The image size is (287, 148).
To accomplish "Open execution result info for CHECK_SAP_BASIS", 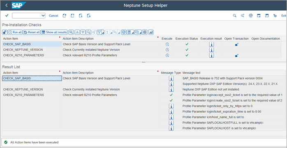I will 211,44.
